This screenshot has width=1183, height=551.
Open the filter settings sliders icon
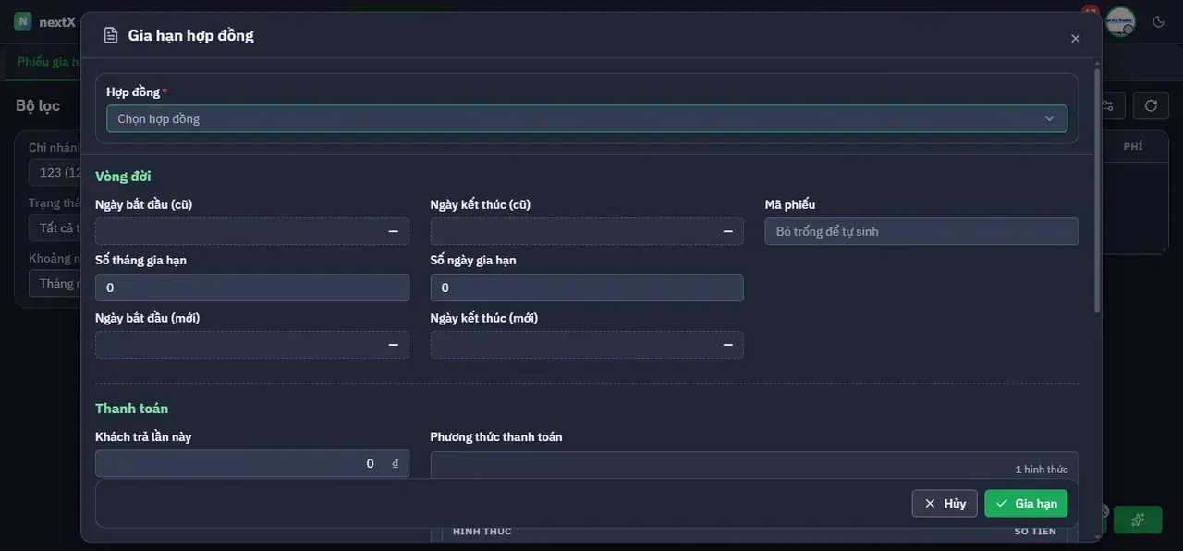click(x=1109, y=105)
